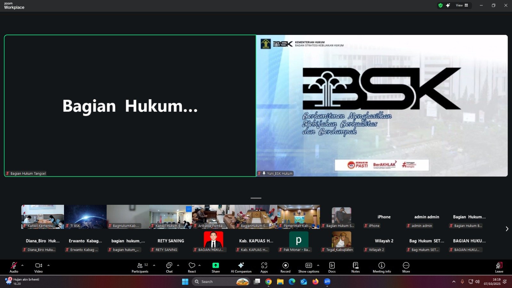512x288 pixels.
Task: Toggle the Video camera on
Action: [38, 267]
